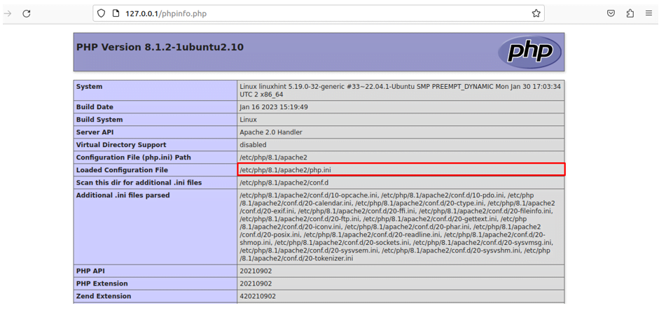Select the disabled value
Image resolution: width=659 pixels, height=310 pixels.
tap(253, 145)
